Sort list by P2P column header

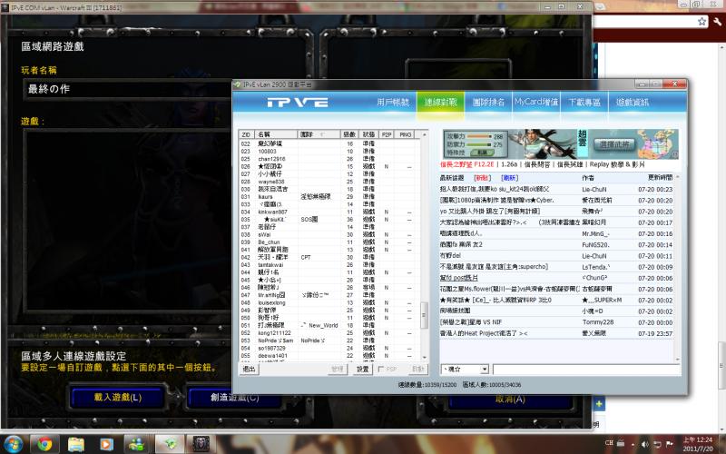point(387,134)
